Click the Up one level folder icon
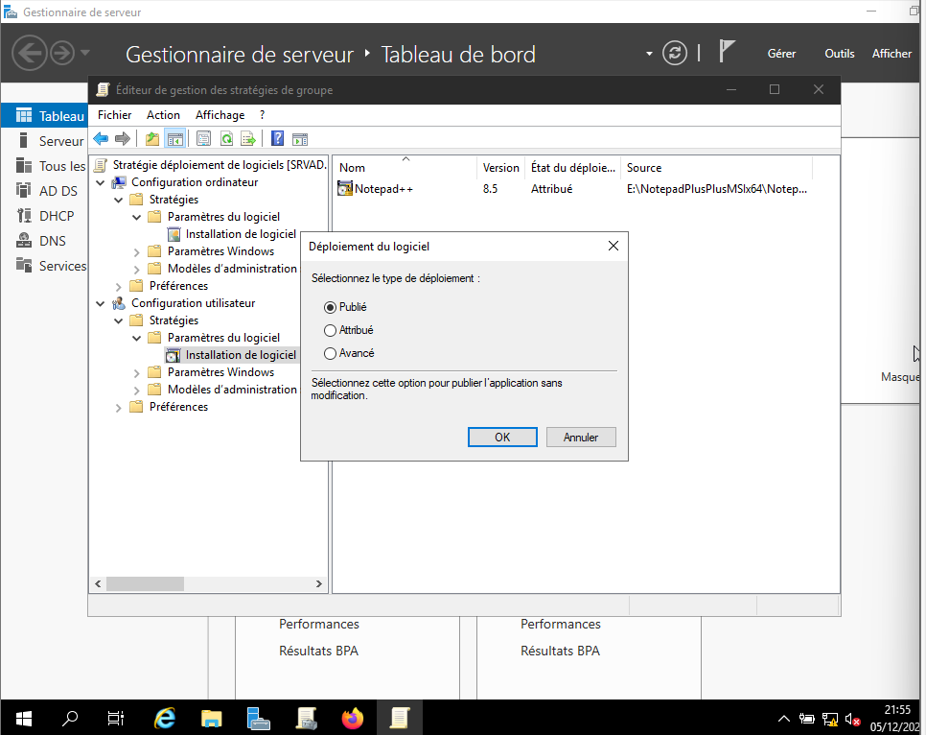The image size is (926, 735). pyautogui.click(x=152, y=139)
